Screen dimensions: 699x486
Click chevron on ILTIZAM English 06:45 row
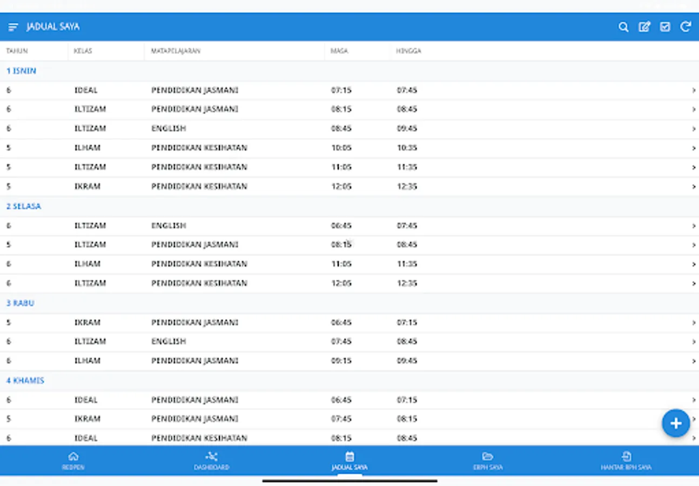[x=695, y=225]
